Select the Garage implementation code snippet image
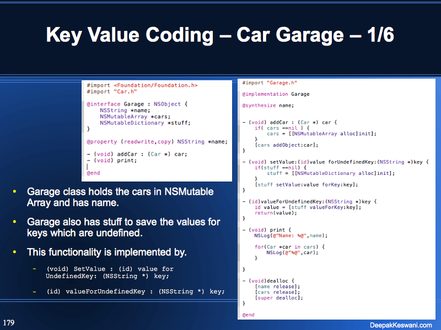This screenshot has height=330, width=441. click(336, 199)
